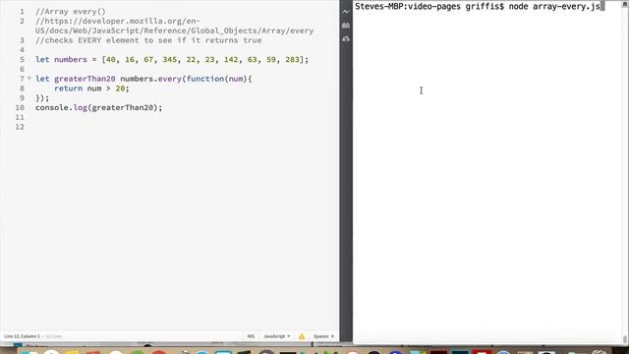Click the every method call on line 7
This screenshot has height=354, width=629.
click(x=169, y=79)
